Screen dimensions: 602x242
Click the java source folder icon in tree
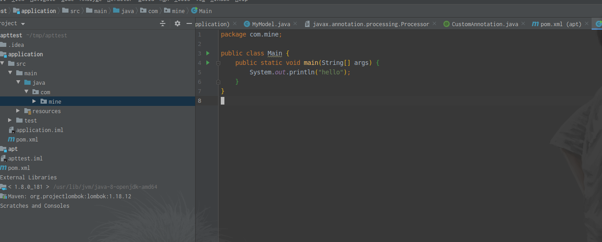point(27,82)
